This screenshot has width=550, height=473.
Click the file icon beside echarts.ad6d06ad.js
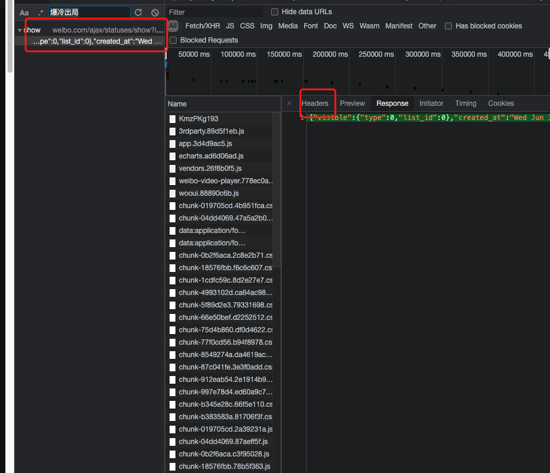point(173,156)
